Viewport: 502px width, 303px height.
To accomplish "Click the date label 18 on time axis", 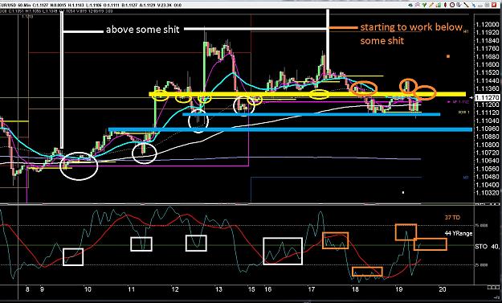I will click(355, 289).
